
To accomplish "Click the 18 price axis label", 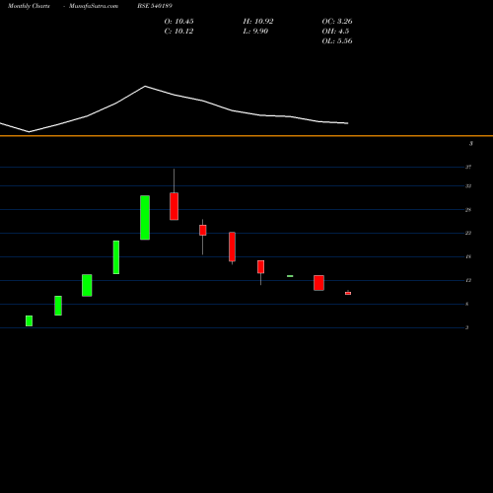I will click(x=468, y=256).
